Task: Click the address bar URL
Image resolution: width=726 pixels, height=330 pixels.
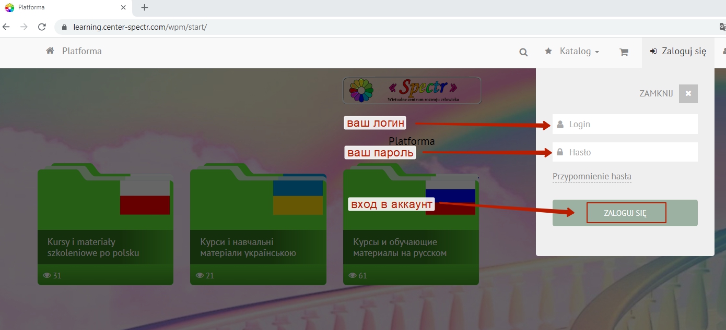Action: click(x=140, y=27)
